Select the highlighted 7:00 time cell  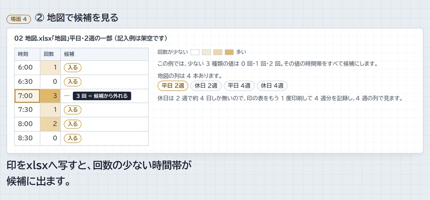point(27,96)
